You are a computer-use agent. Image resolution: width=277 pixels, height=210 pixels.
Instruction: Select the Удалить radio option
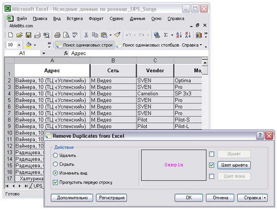click(55, 155)
